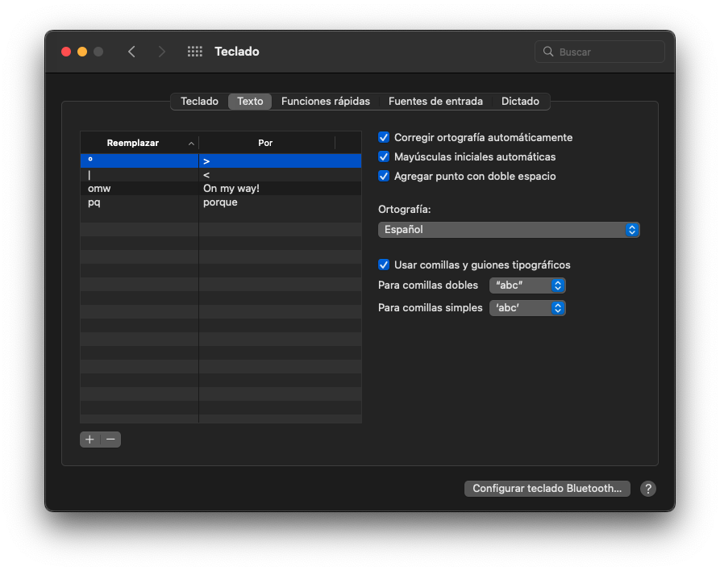The height and width of the screenshot is (571, 720).
Task: Open the Para comillas dobles dropdown
Action: tap(527, 285)
